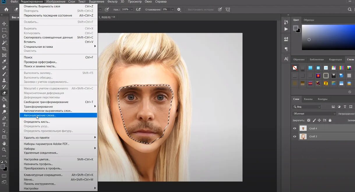Click the Home icon in options bar

coord(6,9)
